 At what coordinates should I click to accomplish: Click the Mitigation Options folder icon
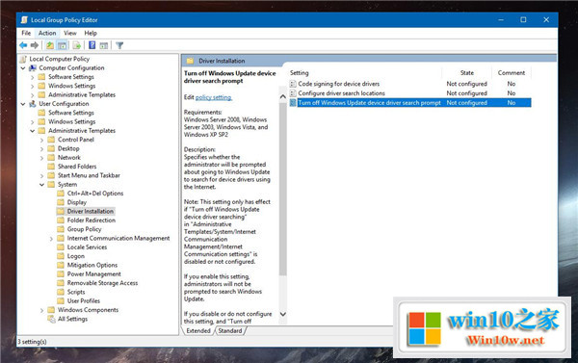point(61,265)
